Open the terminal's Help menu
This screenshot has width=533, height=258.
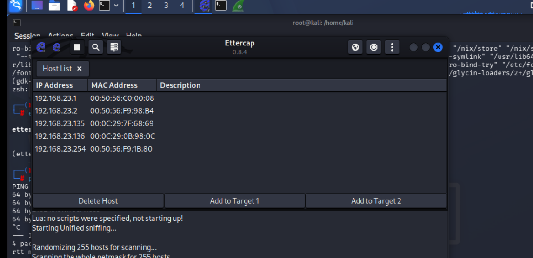tap(134, 35)
